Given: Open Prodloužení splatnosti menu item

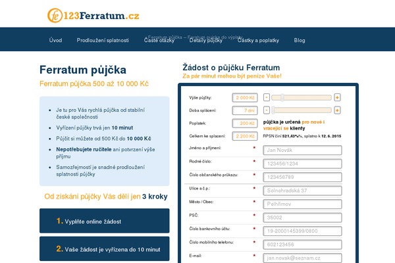Looking at the screenshot, I should pyautogui.click(x=103, y=40).
